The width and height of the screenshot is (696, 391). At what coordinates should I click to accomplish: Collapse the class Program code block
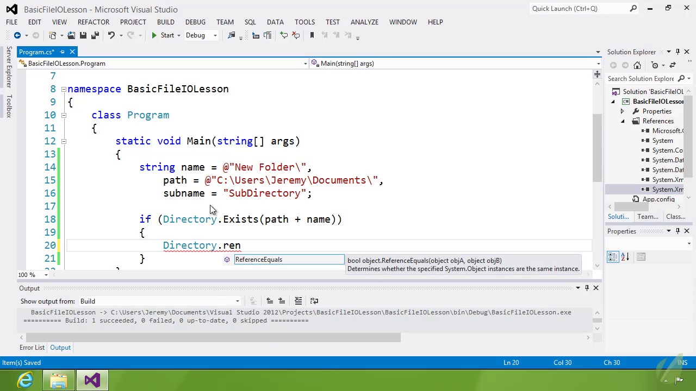click(x=64, y=115)
